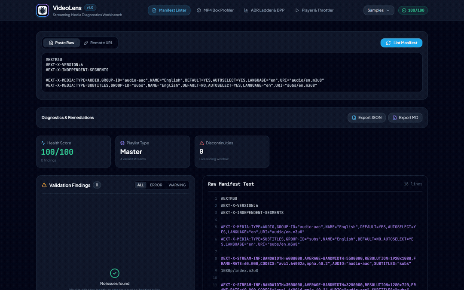The width and height of the screenshot is (464, 290).
Task: Open the Samples dropdown
Action: tap(379, 10)
